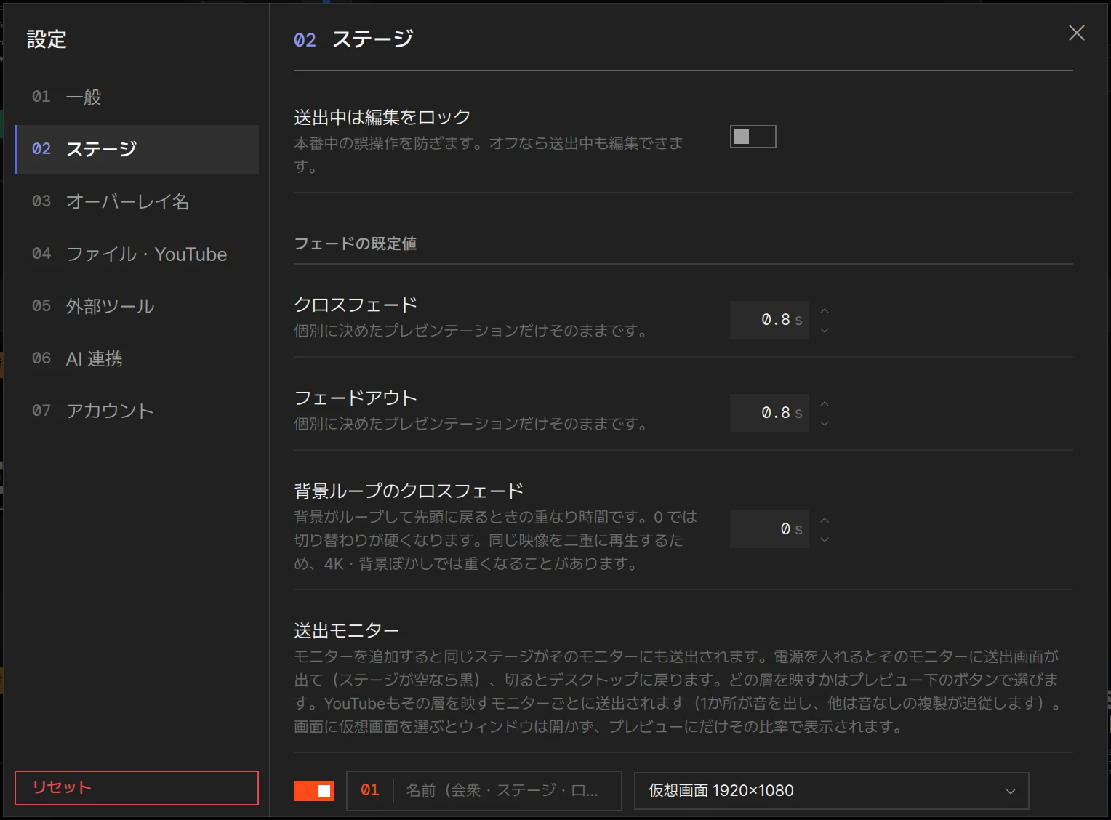
Task: Edit the フェードアウト 0.8 s value field
Action: (769, 413)
